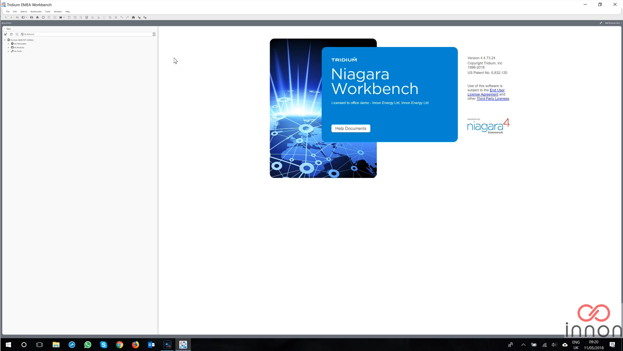623x351 pixels.
Task: Toggle the Side Bars toolbar icon
Action: point(23,18)
